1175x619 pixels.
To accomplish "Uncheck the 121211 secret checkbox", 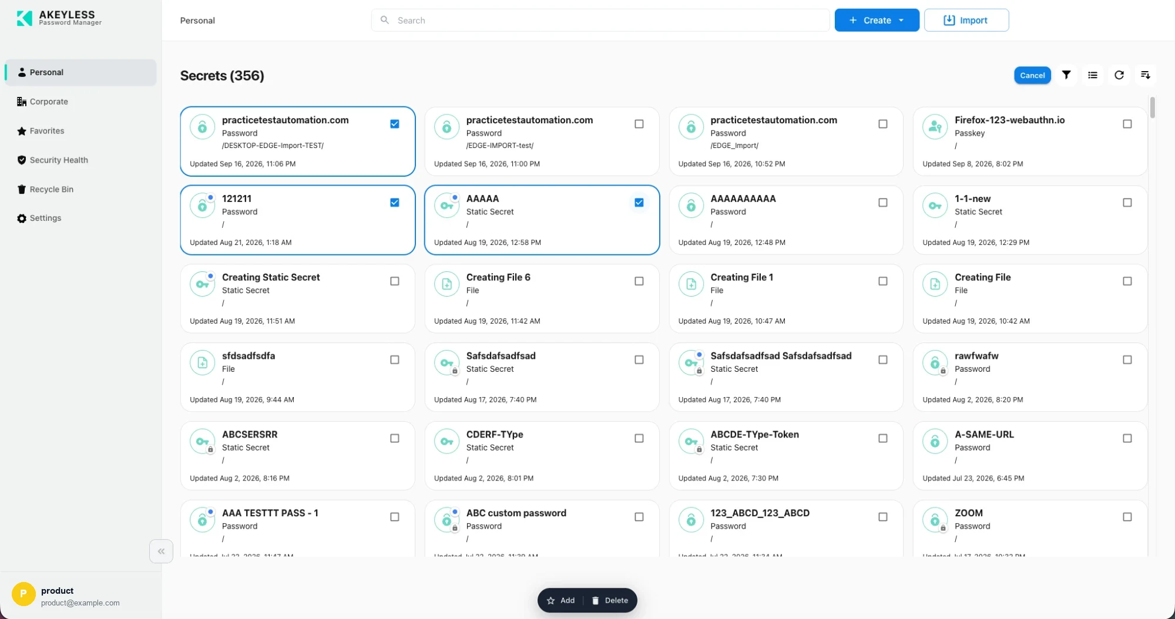I will pos(395,203).
